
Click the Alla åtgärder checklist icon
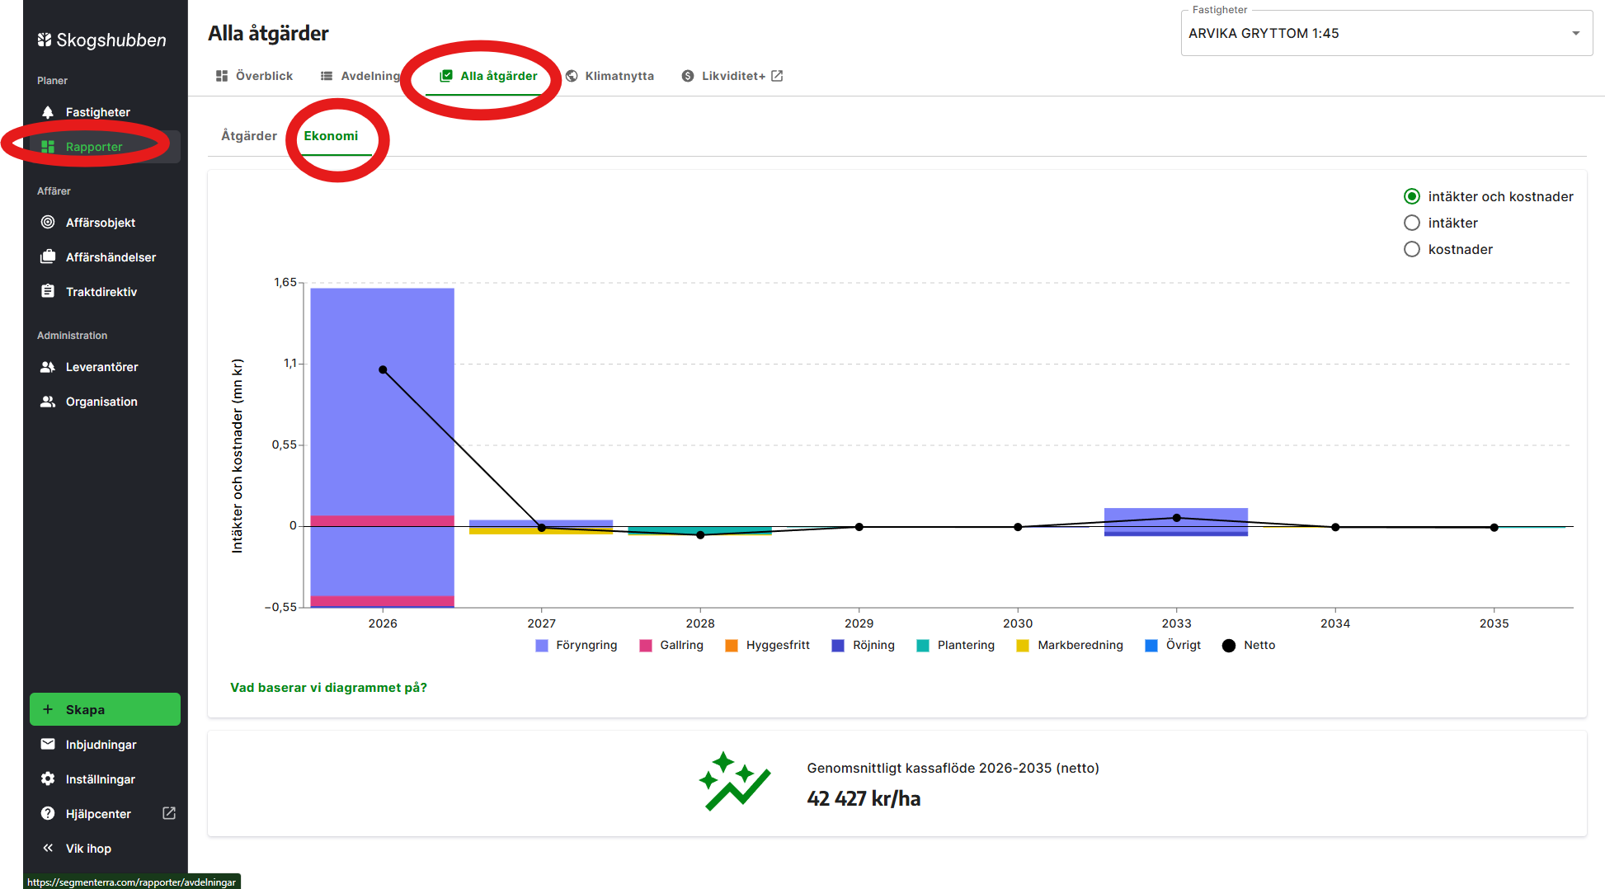446,76
